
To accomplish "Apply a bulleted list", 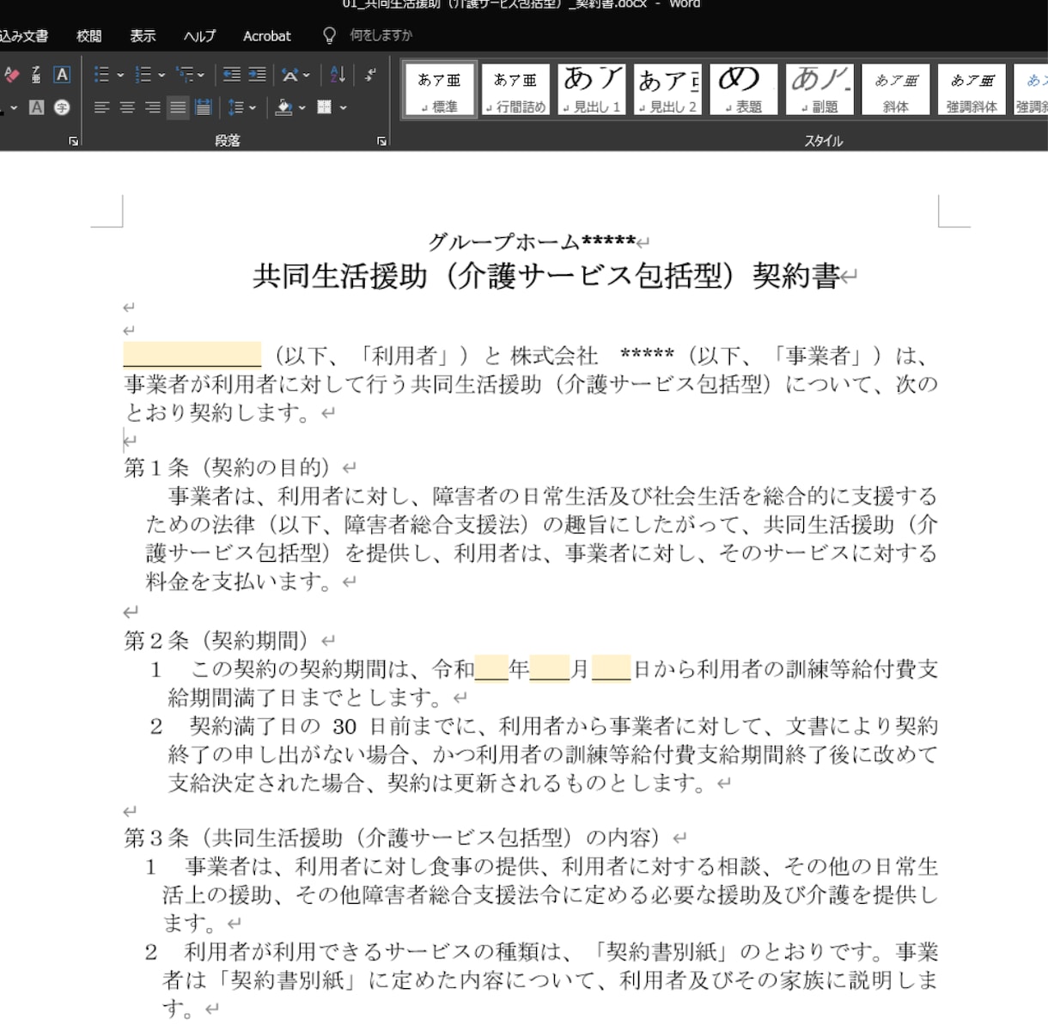I will tap(101, 75).
